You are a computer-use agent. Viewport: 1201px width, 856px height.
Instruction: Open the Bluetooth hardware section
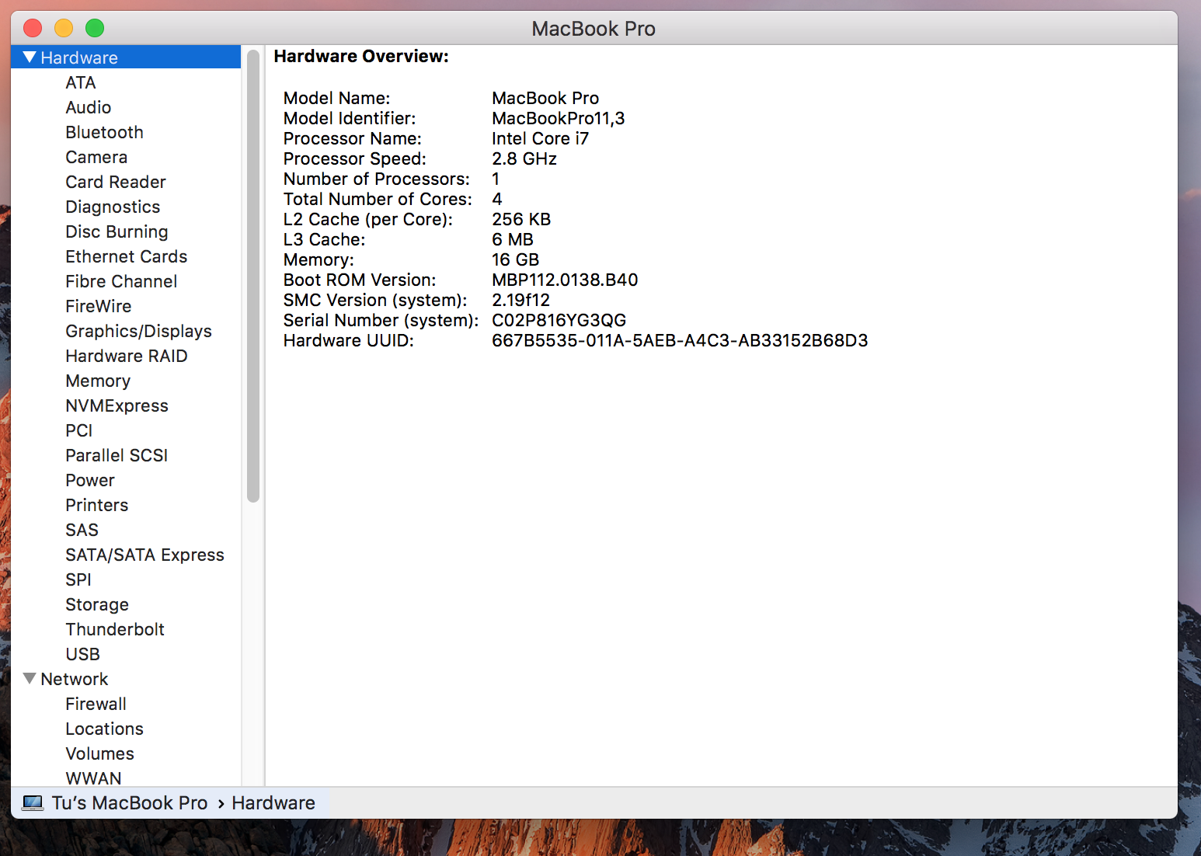point(104,132)
